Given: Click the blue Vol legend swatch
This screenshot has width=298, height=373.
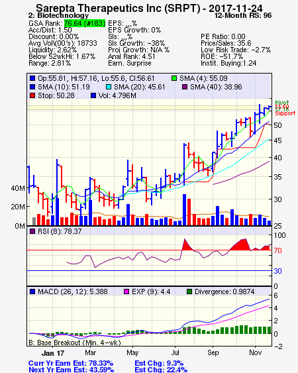Looking at the screenshot, I should tap(93, 95).
